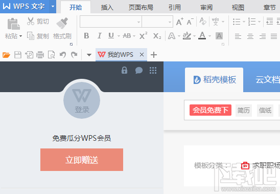This screenshot has width=280, height=194.
Task: Insert a numbered list
Action: (x=252, y=21)
